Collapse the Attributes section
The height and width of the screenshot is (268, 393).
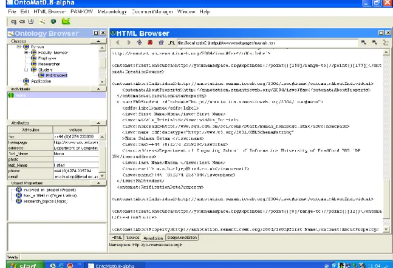coord(98,123)
